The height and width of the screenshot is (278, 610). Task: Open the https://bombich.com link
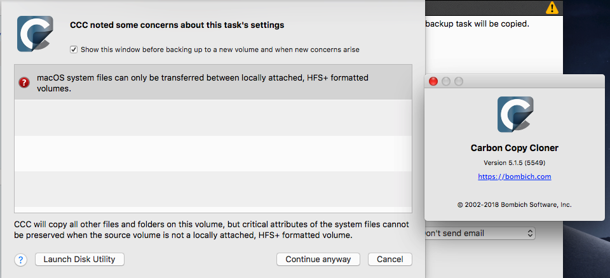pyautogui.click(x=515, y=176)
